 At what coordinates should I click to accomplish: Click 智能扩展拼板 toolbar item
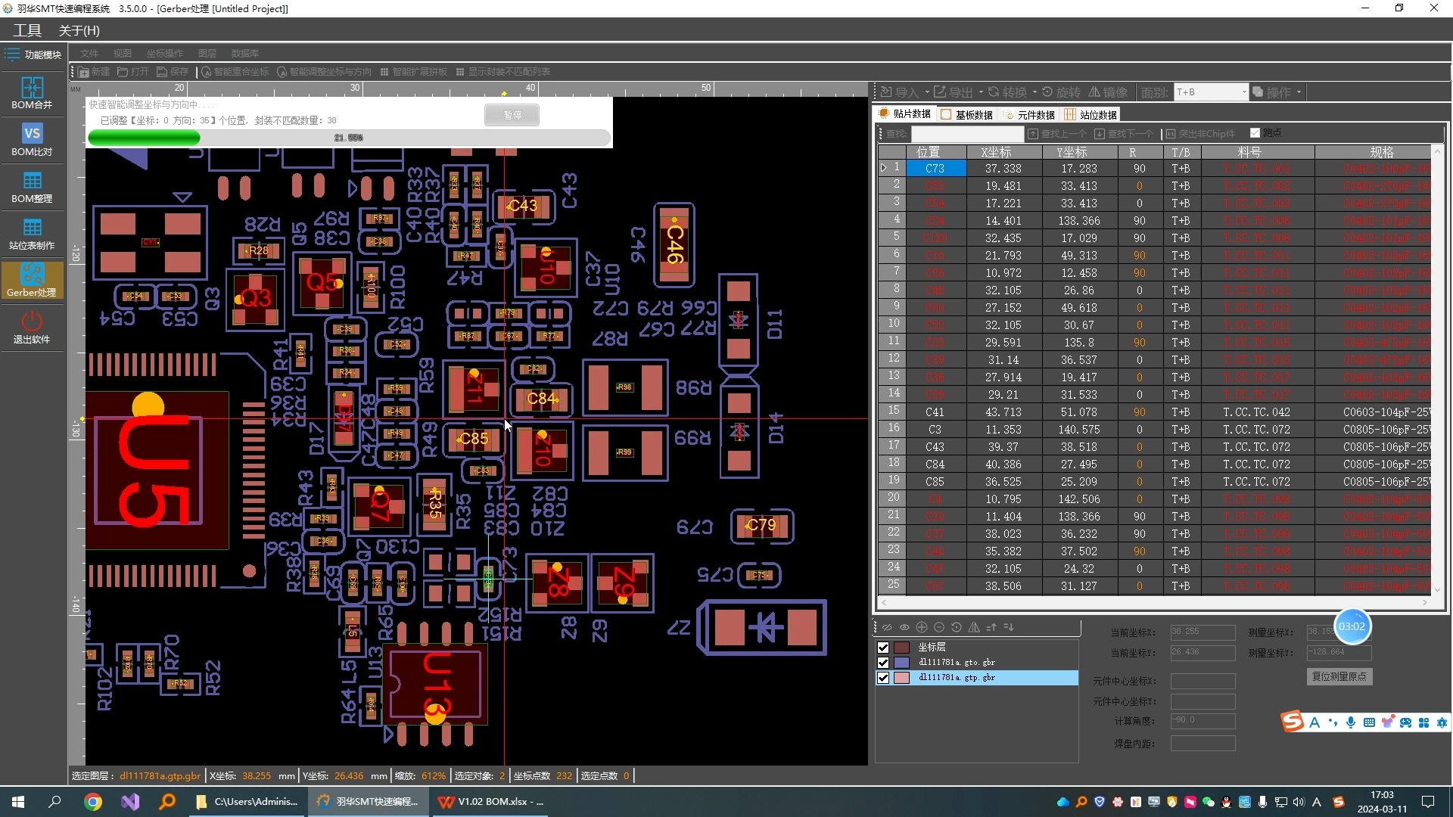[x=414, y=72]
